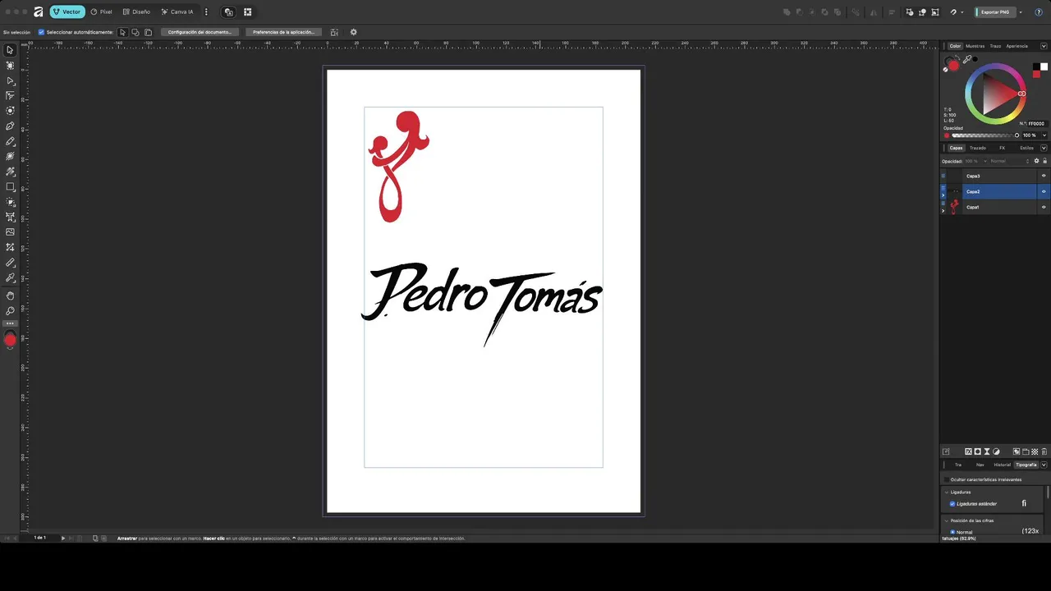Open the Color panel options menu
The width and height of the screenshot is (1051, 591).
[1044, 46]
